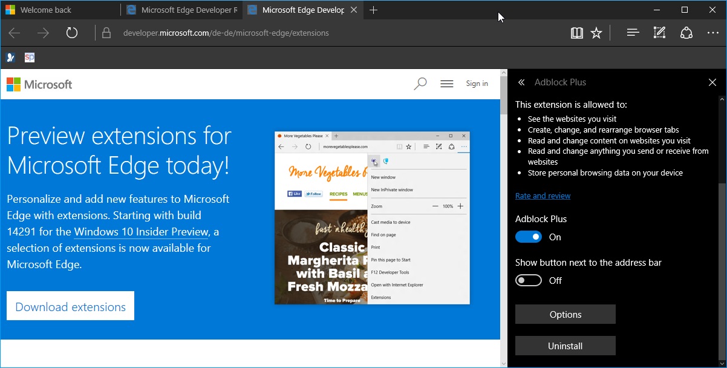Click the forward navigation arrow
The image size is (727, 368).
pyautogui.click(x=43, y=33)
